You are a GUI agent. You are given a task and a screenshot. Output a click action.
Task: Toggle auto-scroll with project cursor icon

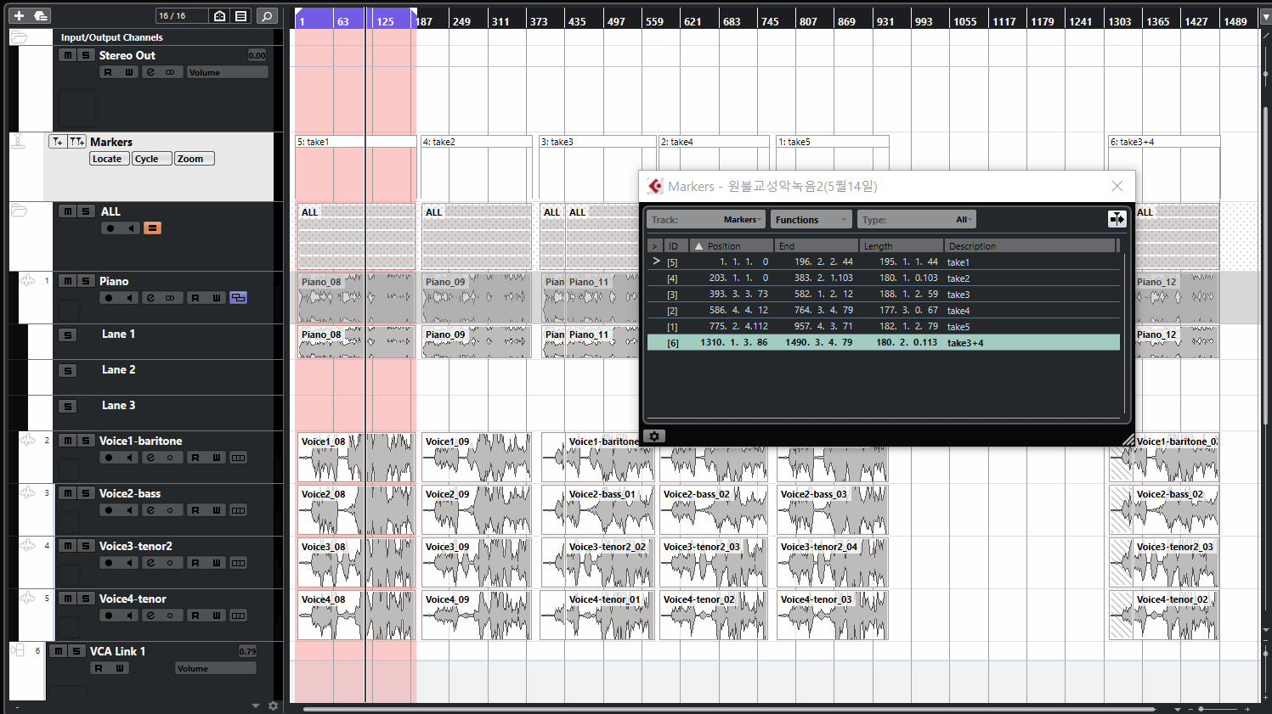tap(1117, 219)
